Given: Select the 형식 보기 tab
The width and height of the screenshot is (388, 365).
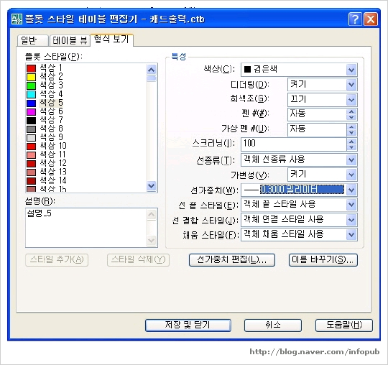Looking at the screenshot, I should (x=112, y=40).
